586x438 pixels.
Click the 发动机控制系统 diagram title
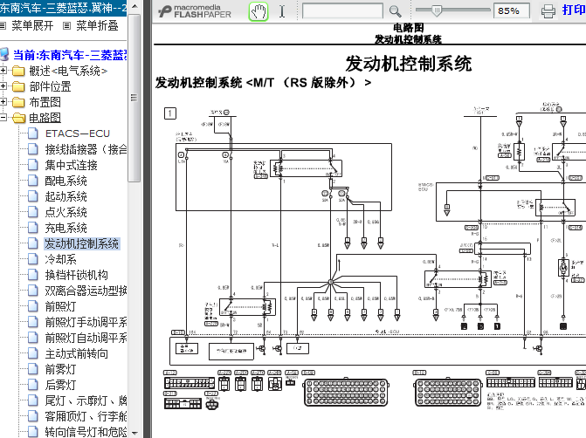[x=409, y=64]
